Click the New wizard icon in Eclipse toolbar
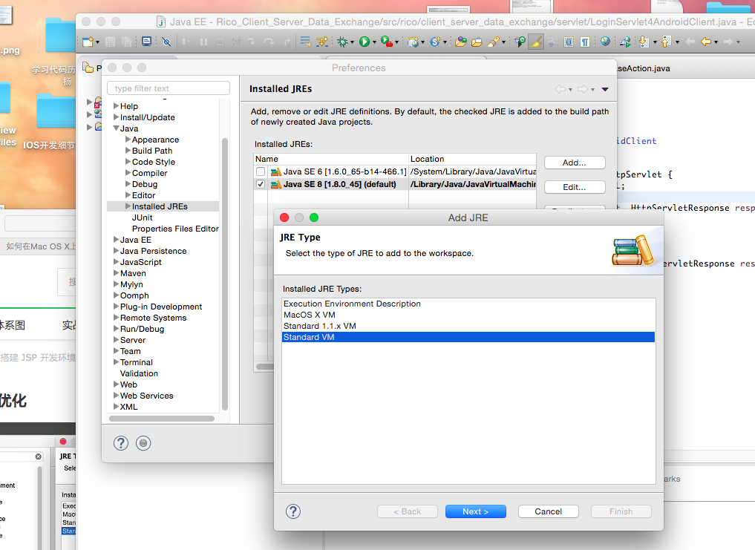Screen dimensions: 755x550 [x=88, y=42]
